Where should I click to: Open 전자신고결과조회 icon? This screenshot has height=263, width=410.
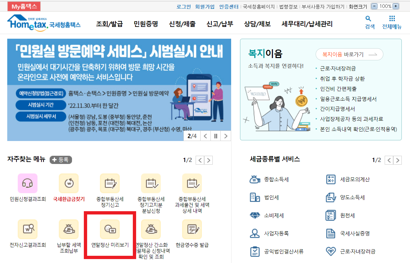[x=28, y=229]
